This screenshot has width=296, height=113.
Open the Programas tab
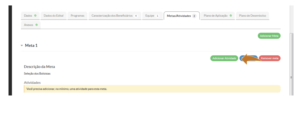point(77,16)
